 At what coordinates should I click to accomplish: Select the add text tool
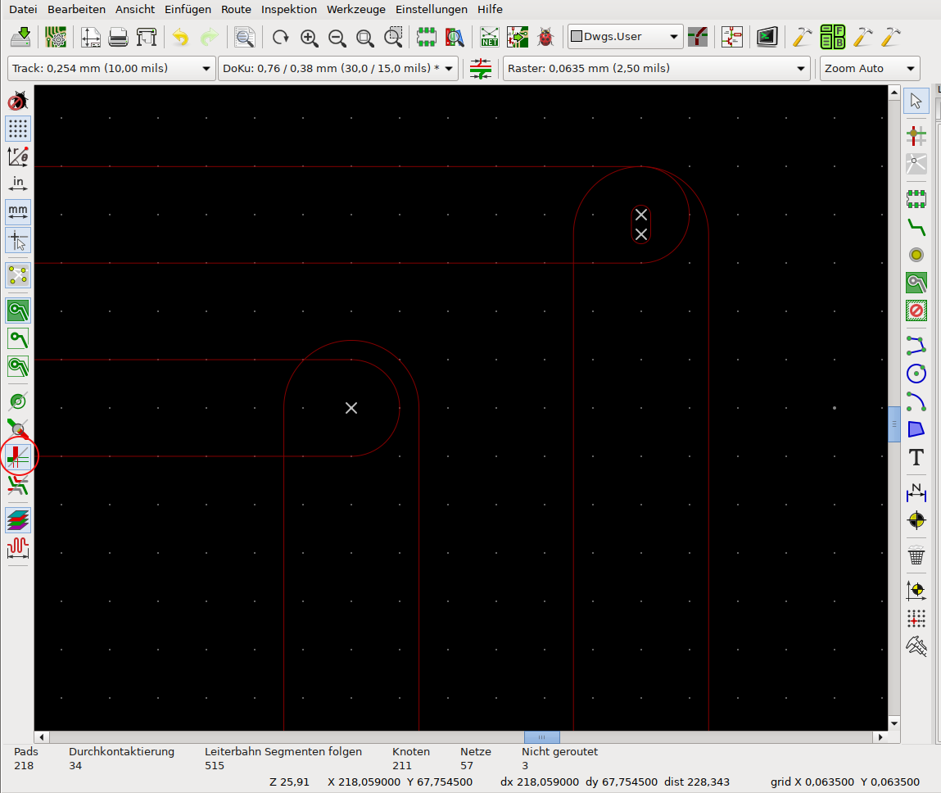916,457
